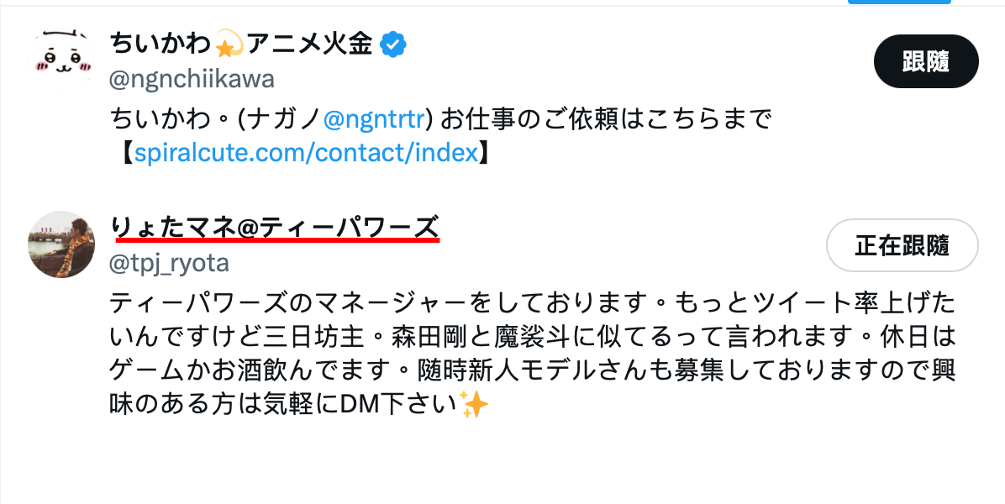Click the sparkle emoji ending りょたマネ's bio
1005x504 pixels.
(476, 406)
